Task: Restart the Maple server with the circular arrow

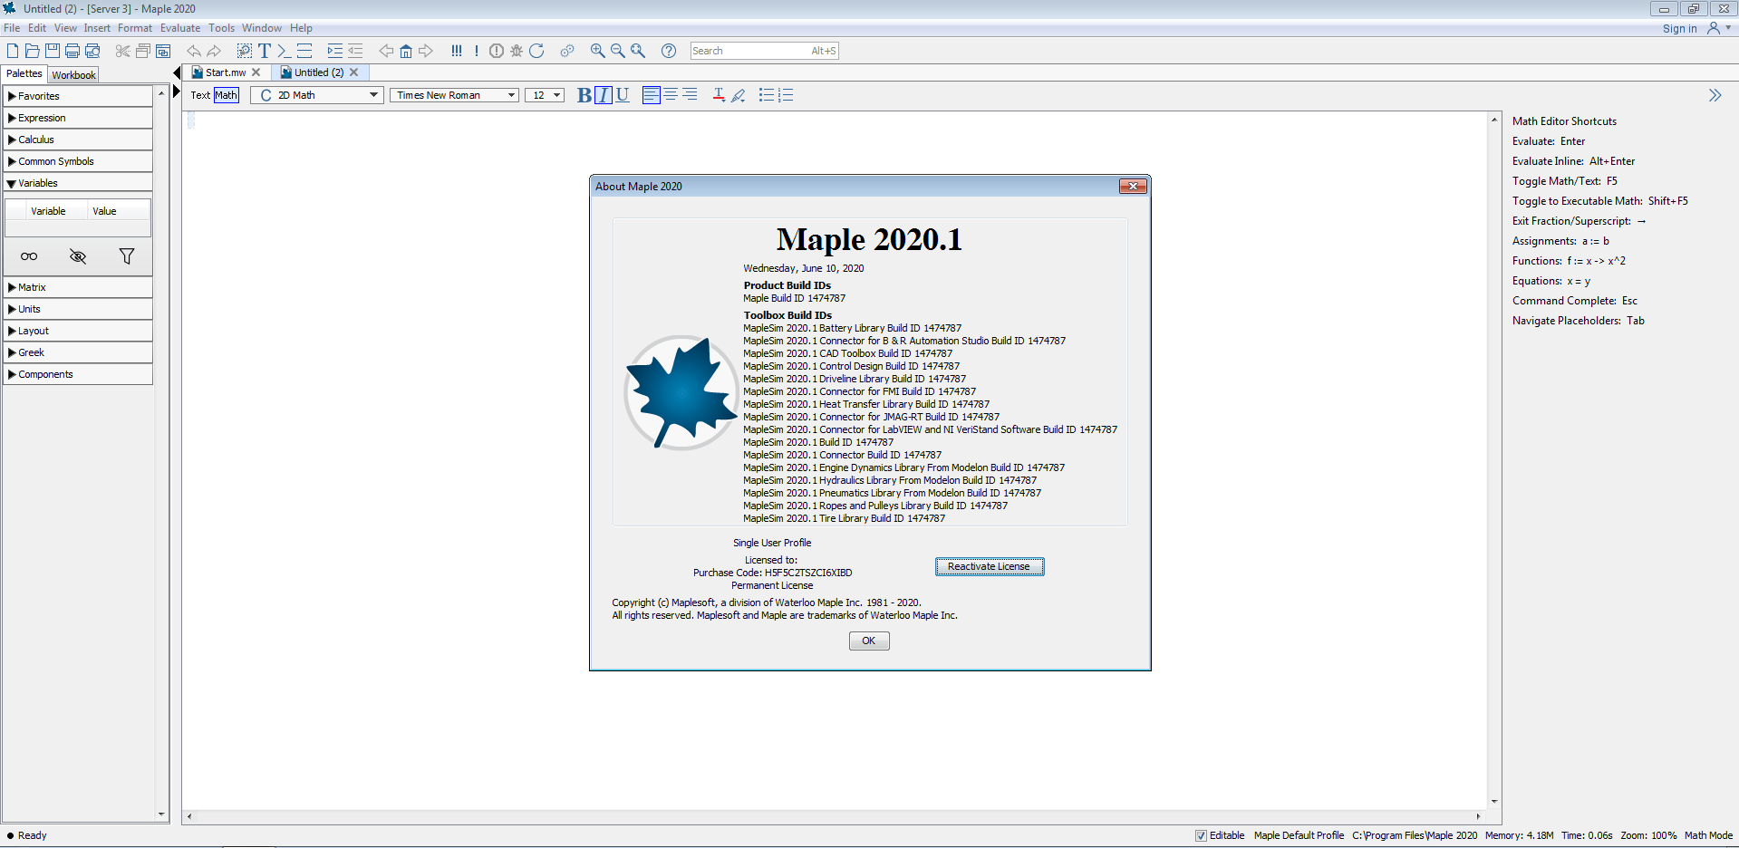Action: tap(536, 51)
